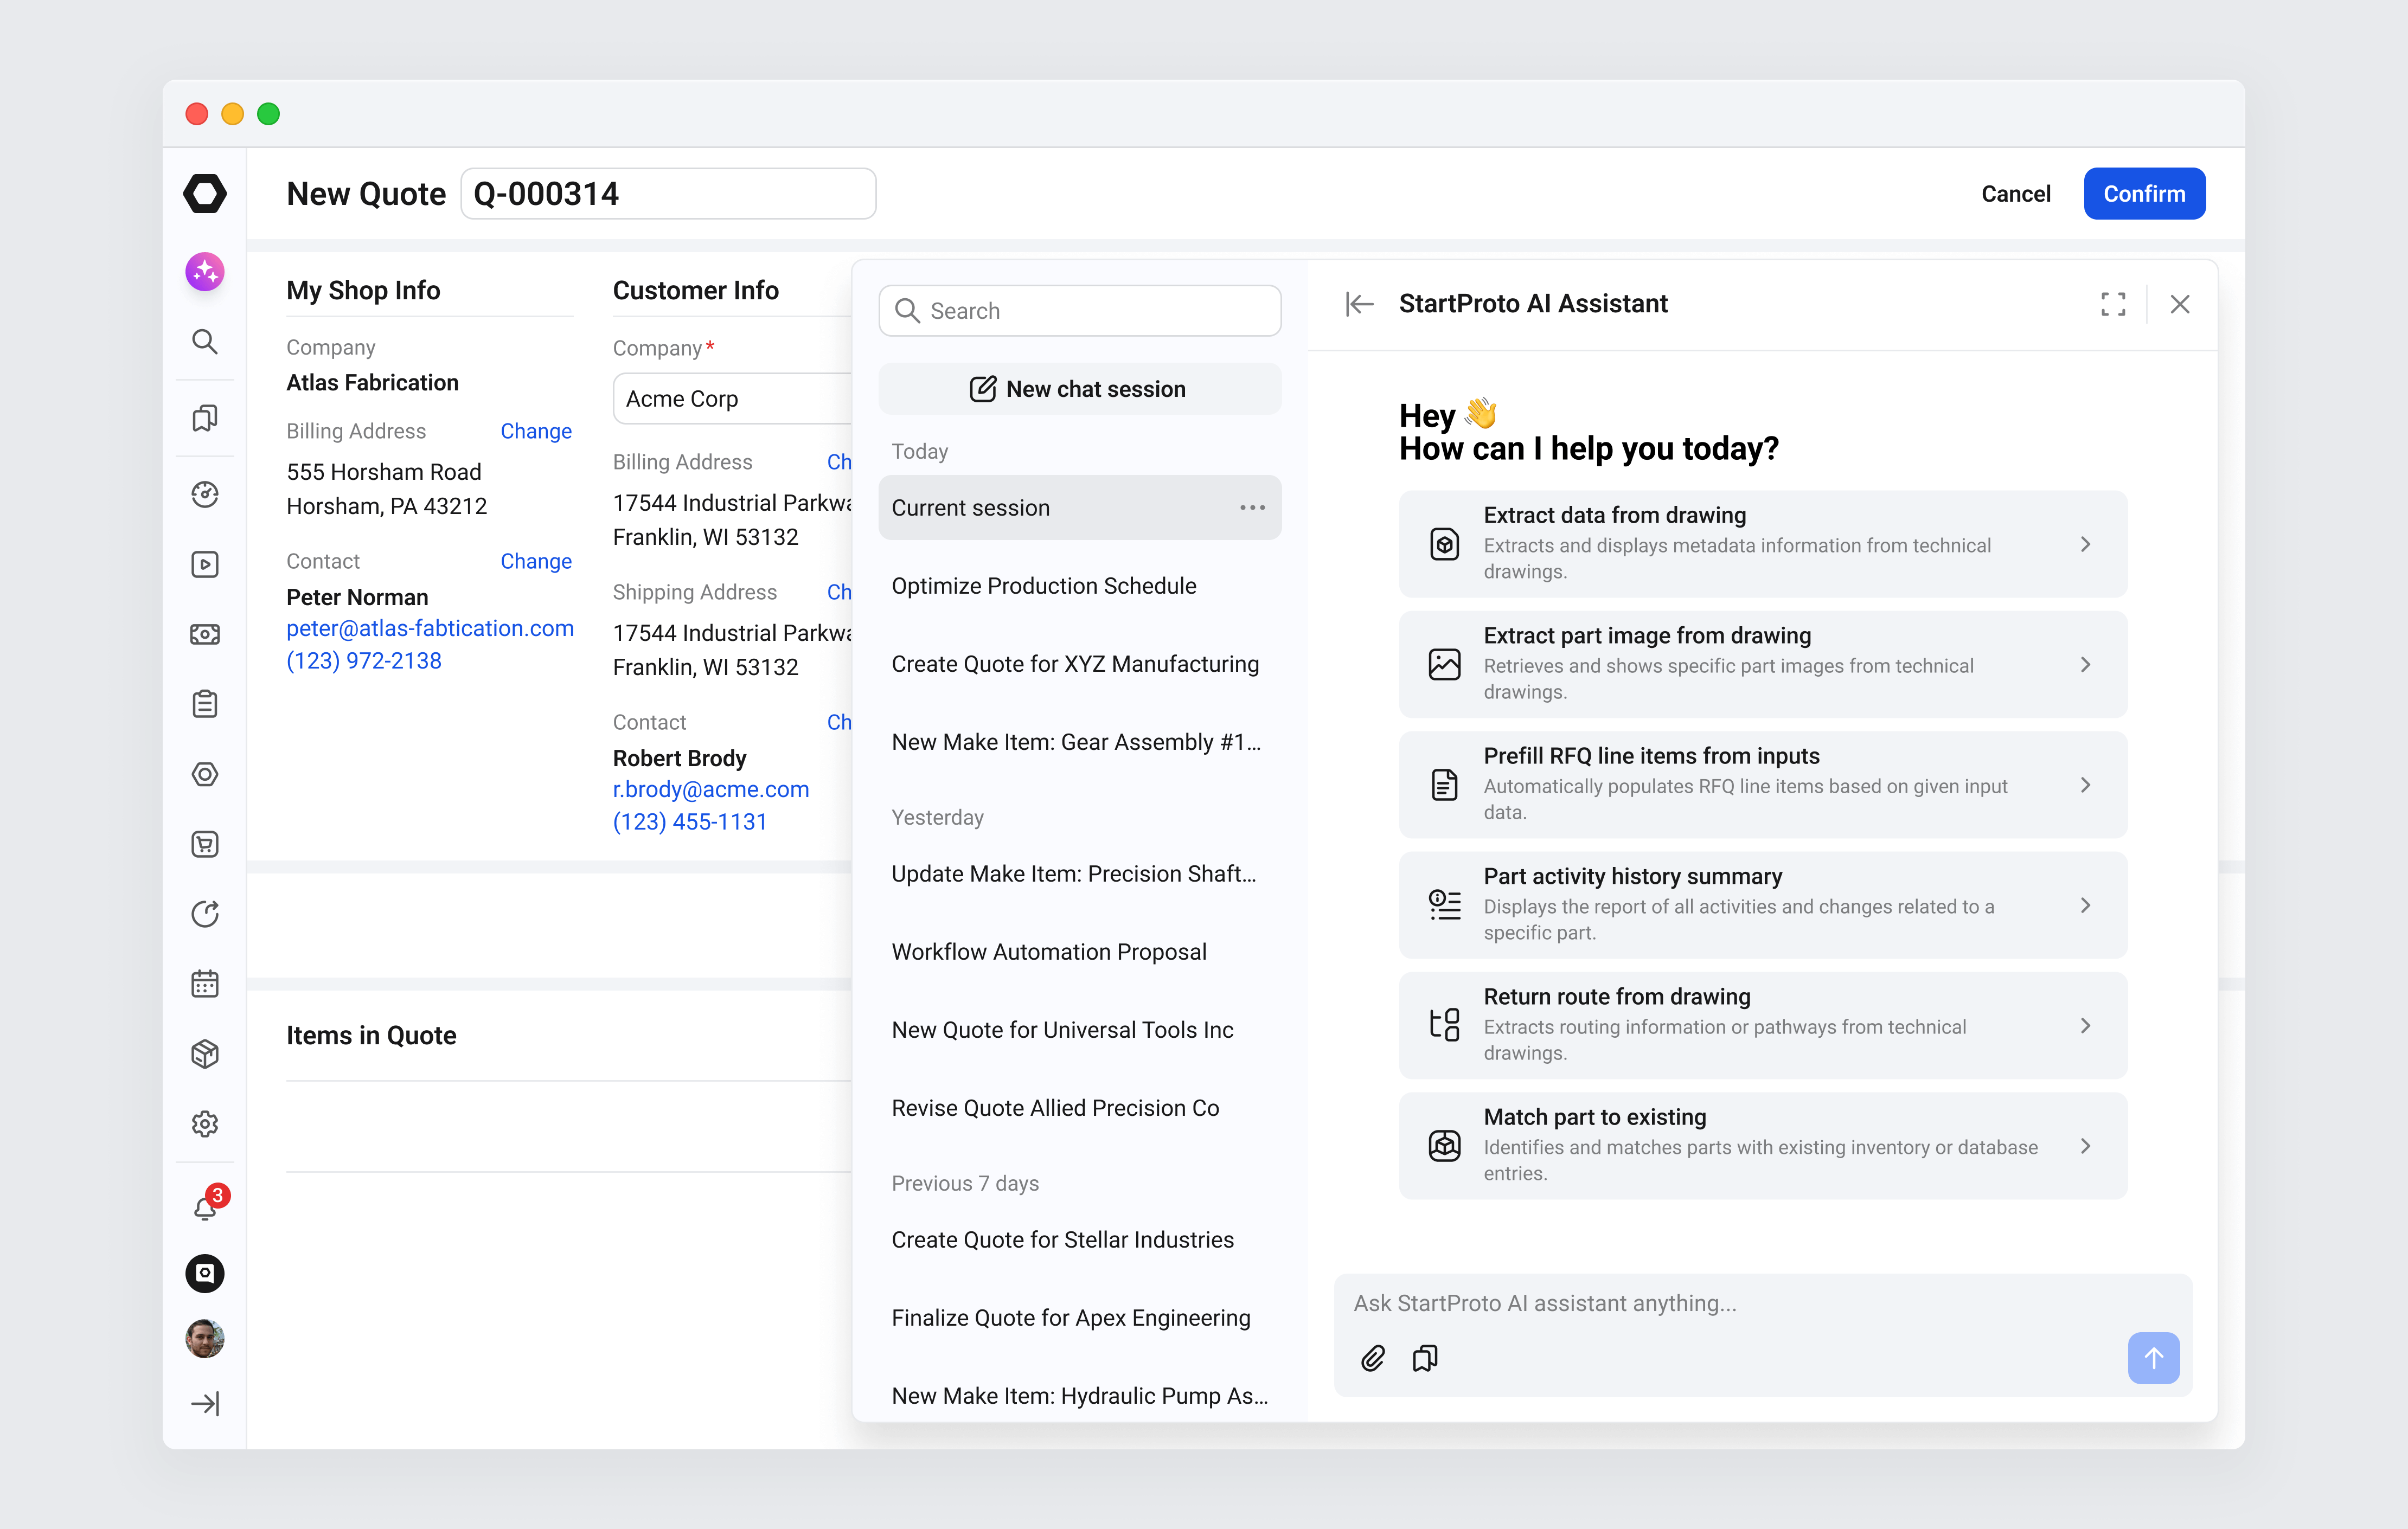
Task: Open Workflow Automation Proposal chat
Action: [1079, 952]
